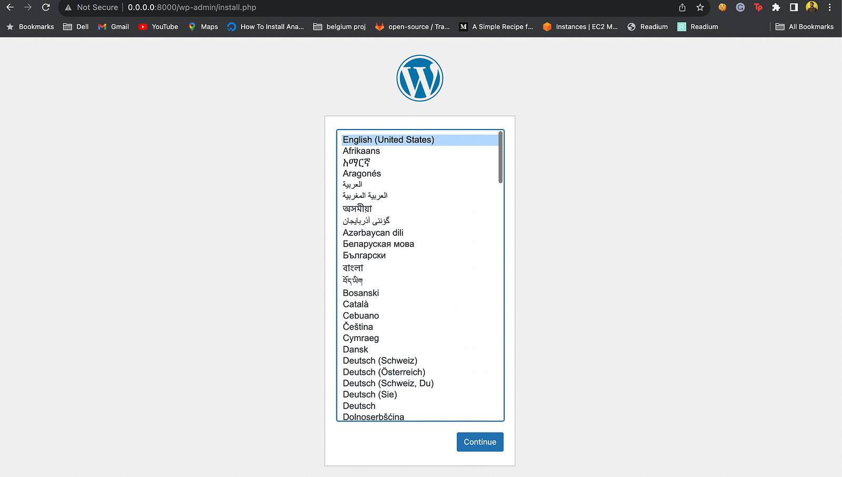Screen dimensions: 842x477
Task: Select Deutsch (Schweiz, Du) language option
Action: (419, 384)
